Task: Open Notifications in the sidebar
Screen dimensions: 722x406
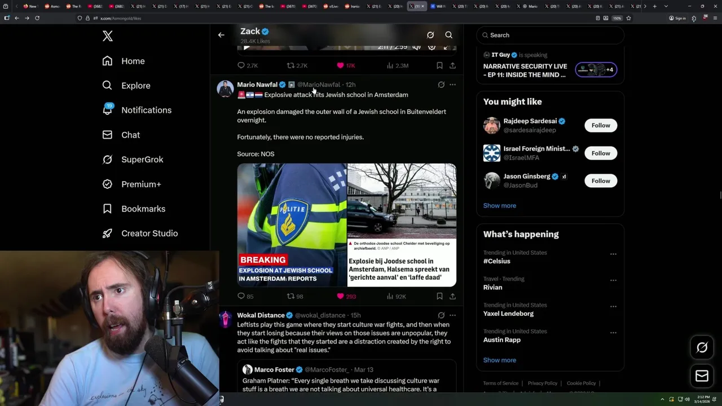Action: (x=137, y=110)
